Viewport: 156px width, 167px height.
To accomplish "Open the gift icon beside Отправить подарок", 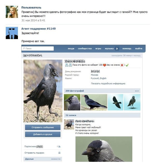I will coord(60,153).
